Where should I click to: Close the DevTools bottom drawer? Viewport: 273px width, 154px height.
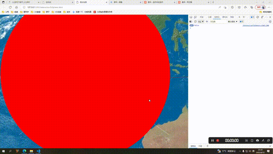click(x=270, y=146)
